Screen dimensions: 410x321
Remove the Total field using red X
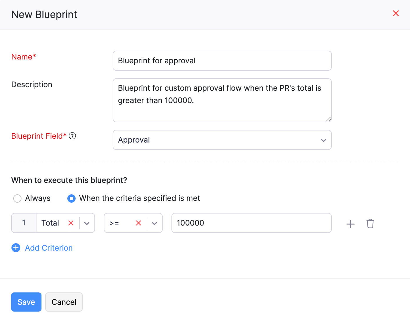(x=71, y=223)
